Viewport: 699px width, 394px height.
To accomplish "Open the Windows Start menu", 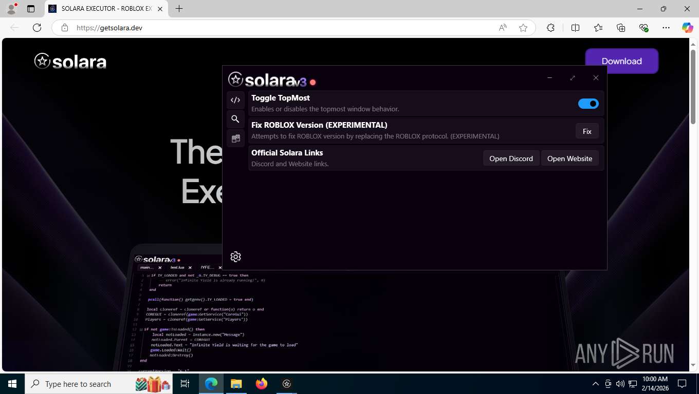I will click(x=12, y=384).
